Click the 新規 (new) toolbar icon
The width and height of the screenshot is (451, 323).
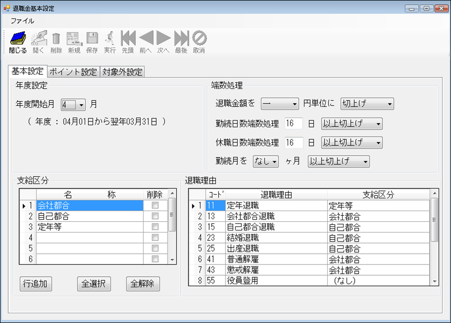[74, 39]
